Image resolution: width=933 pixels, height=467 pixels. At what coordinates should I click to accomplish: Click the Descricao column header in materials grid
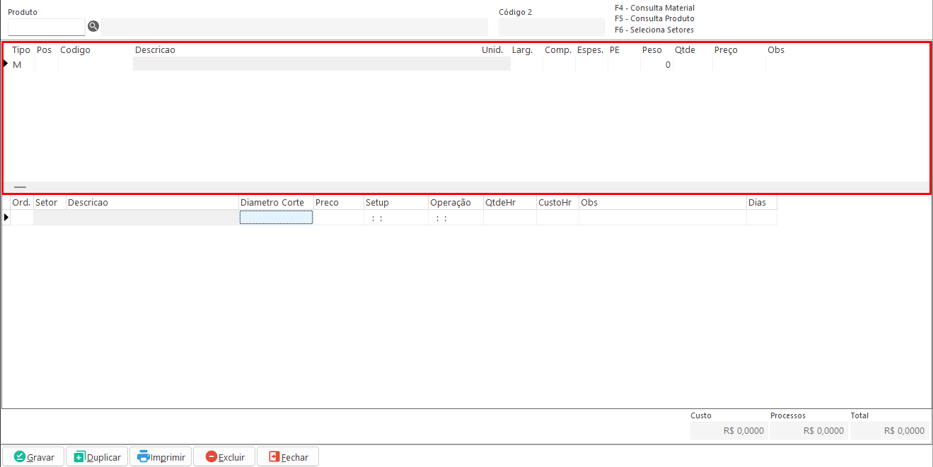(x=155, y=50)
